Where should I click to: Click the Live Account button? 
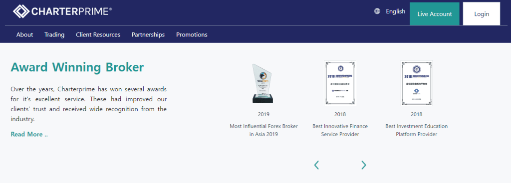tap(435, 13)
